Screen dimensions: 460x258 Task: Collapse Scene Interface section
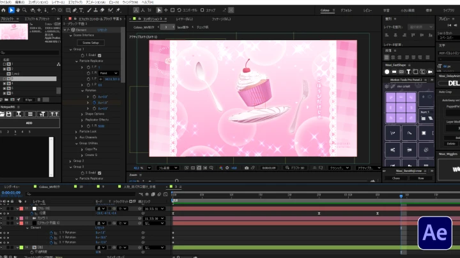tap(71, 36)
